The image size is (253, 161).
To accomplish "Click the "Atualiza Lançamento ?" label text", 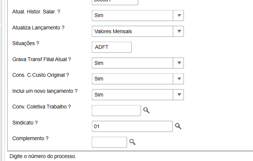I will pos(38,28).
